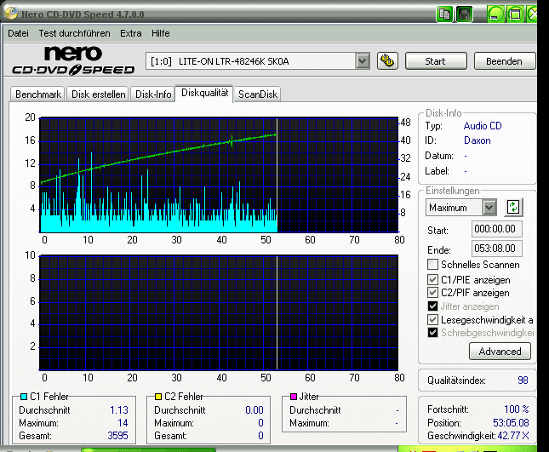Open the Hilfe menu
The width and height of the screenshot is (549, 452).
click(x=160, y=33)
